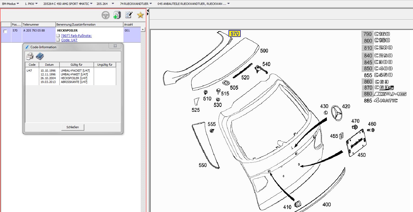
Task: Select part number A 205 793 05 88
Action: click(x=34, y=30)
